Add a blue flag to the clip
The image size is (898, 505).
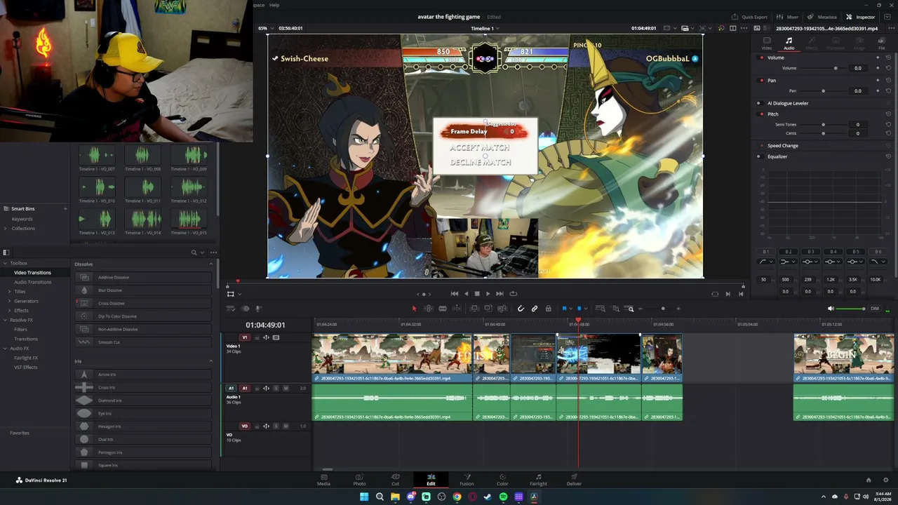pyautogui.click(x=564, y=309)
